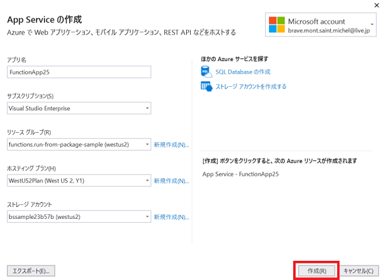The image size is (384, 280).
Task: Click the 作成(R) create button
Action: click(x=317, y=271)
